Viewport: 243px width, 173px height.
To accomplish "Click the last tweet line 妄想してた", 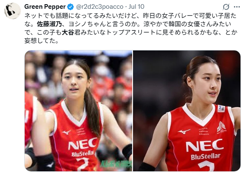I will pos(41,40).
